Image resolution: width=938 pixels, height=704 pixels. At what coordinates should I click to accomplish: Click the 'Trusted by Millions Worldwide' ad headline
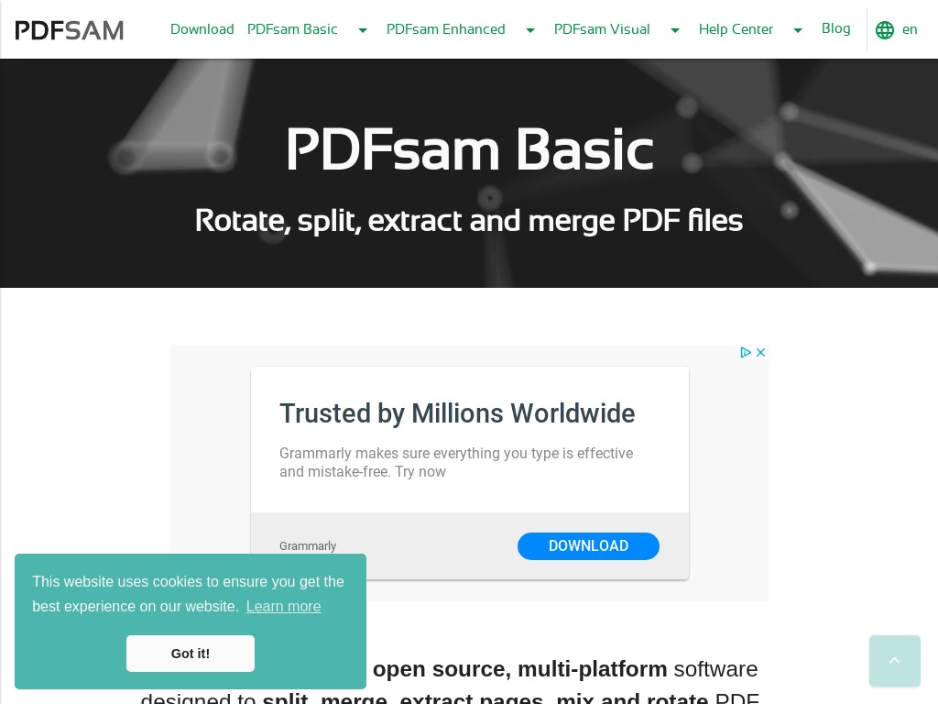(x=457, y=413)
